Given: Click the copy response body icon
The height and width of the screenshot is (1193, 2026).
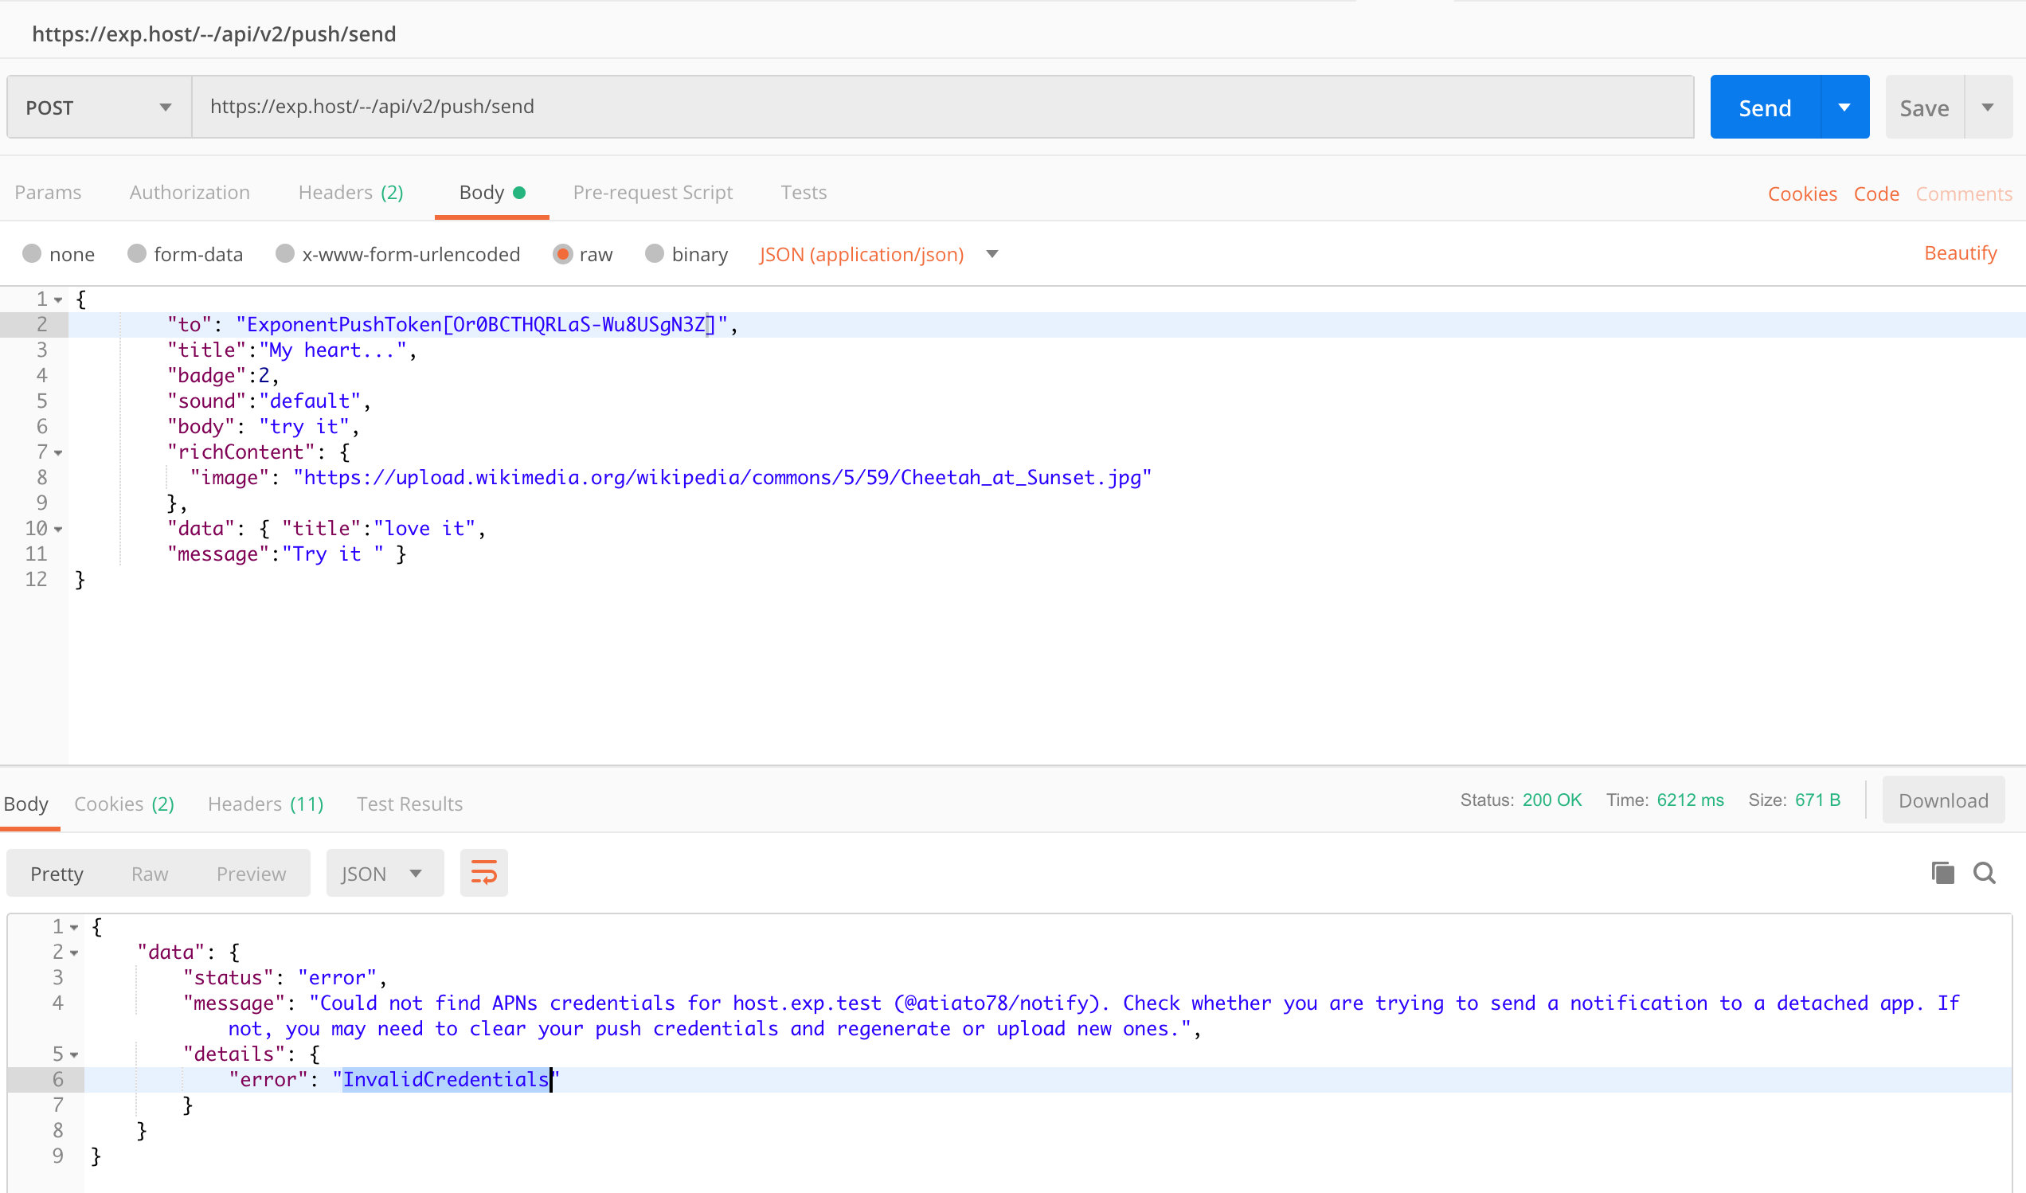Looking at the screenshot, I should click(1943, 872).
